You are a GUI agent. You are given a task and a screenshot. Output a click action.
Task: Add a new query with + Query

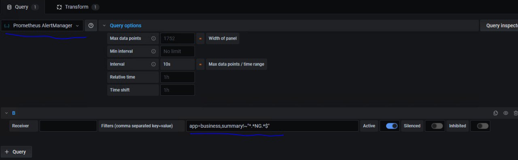coord(16,152)
